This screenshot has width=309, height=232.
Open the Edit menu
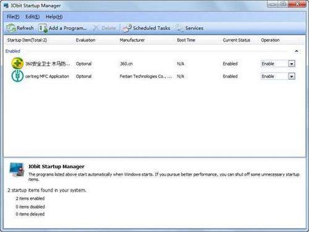click(32, 17)
